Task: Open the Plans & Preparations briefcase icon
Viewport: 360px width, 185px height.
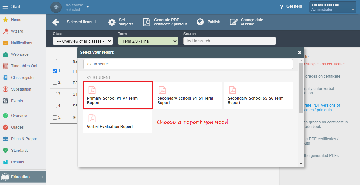Action: coord(5,139)
